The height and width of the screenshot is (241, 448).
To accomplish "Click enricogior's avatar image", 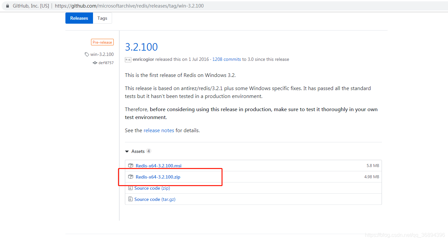I will click(128, 60).
